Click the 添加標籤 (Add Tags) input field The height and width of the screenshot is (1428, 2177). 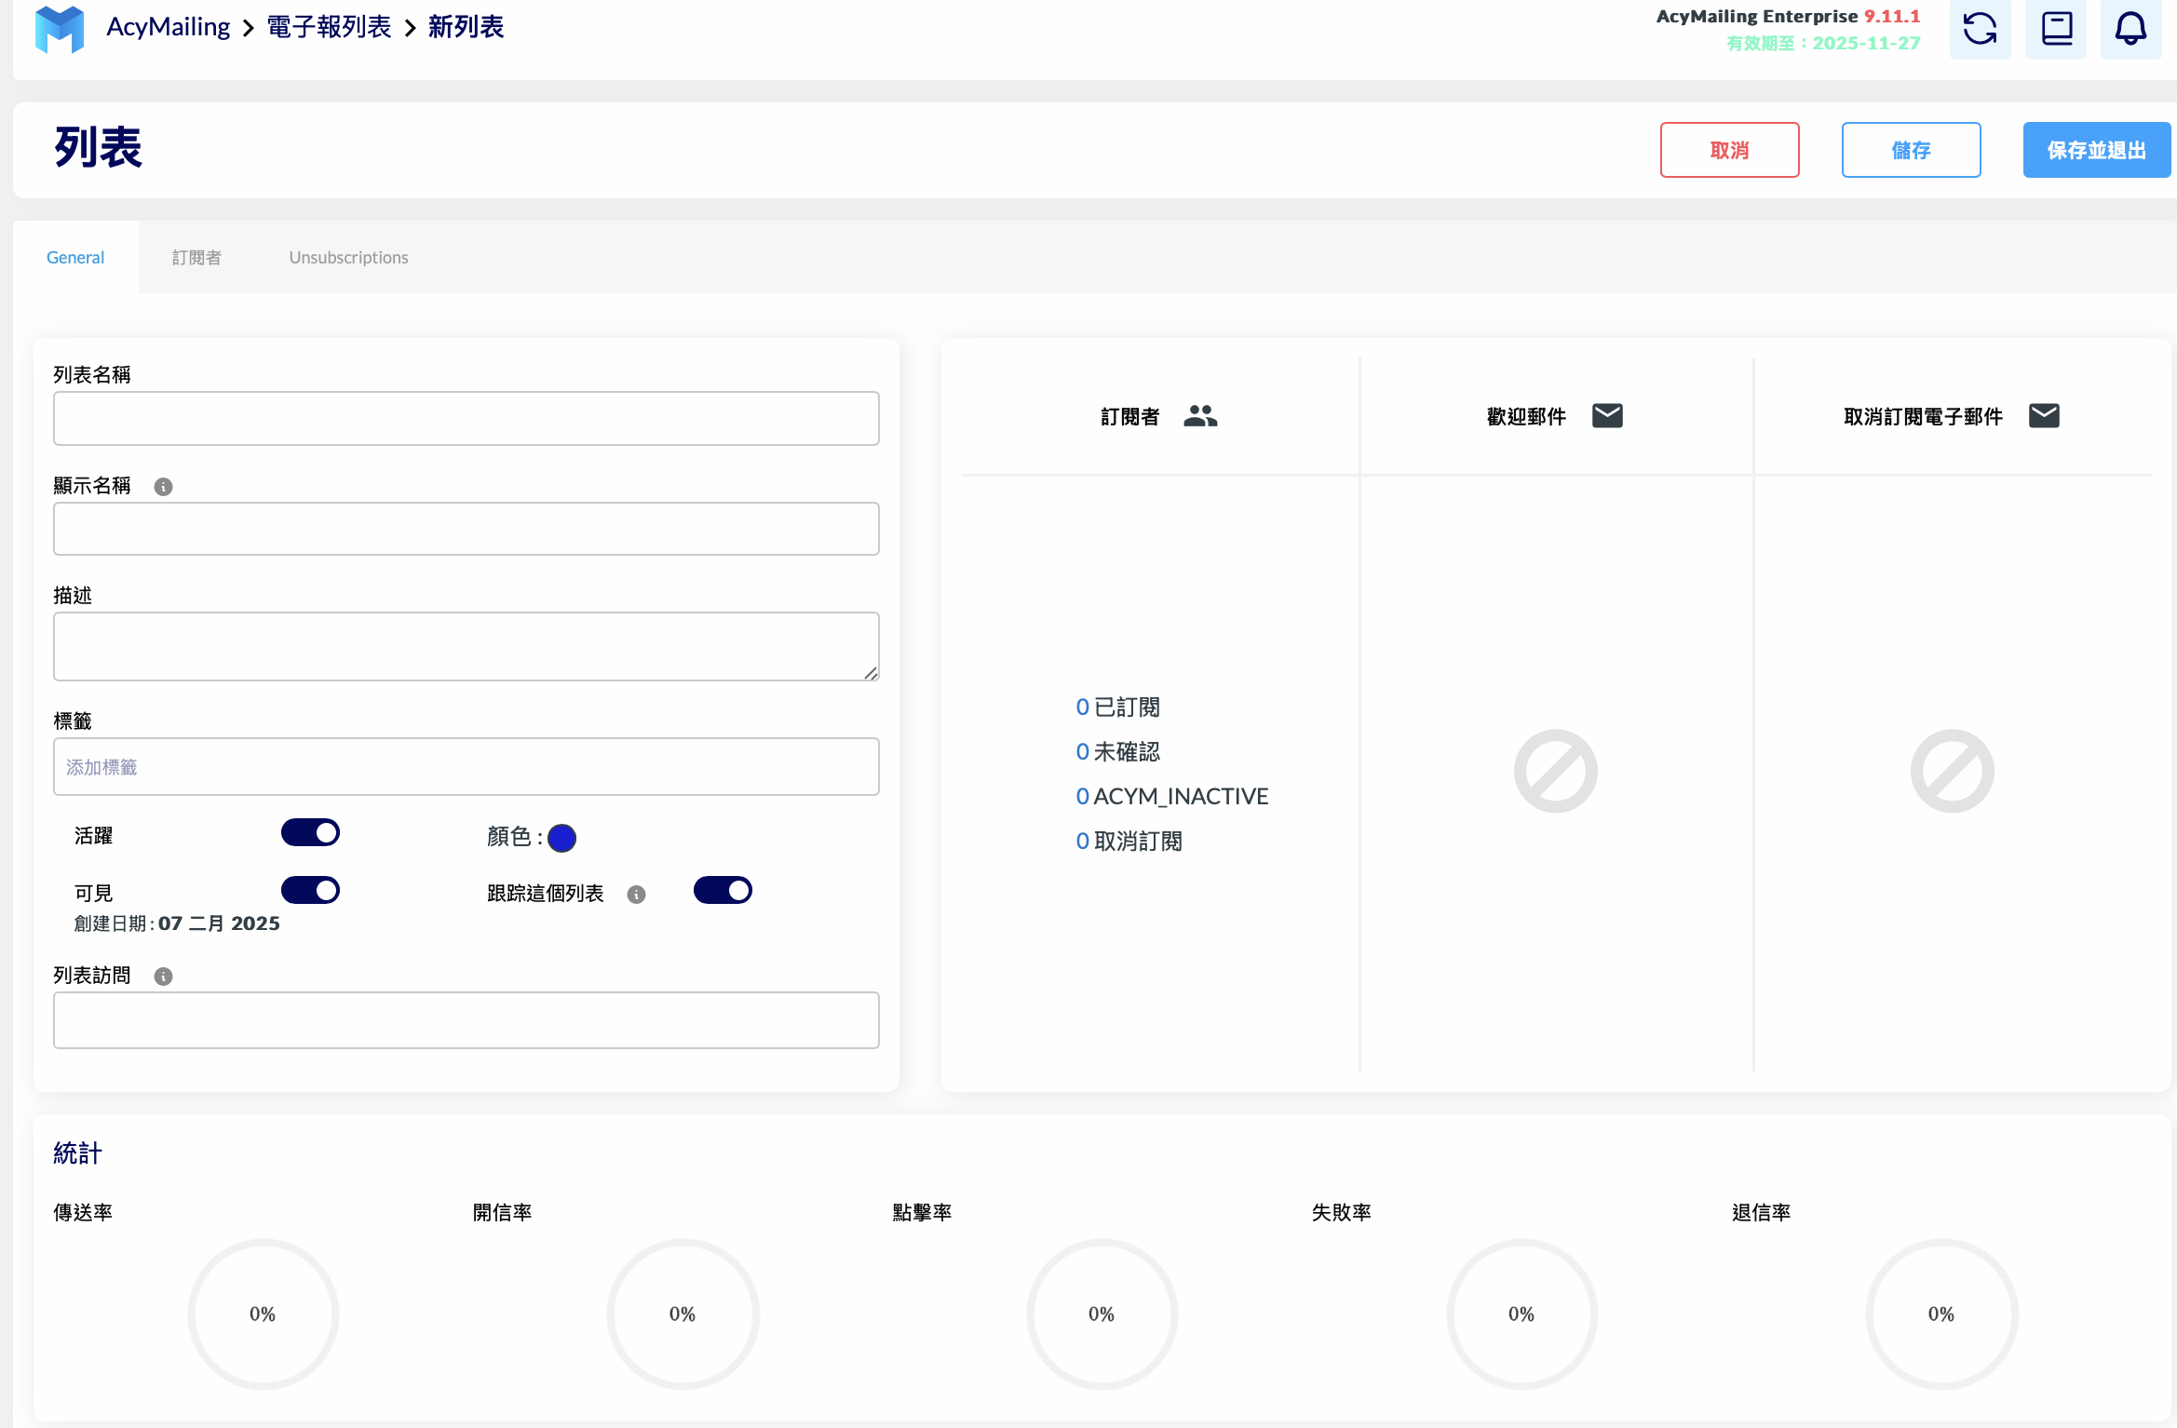(466, 766)
